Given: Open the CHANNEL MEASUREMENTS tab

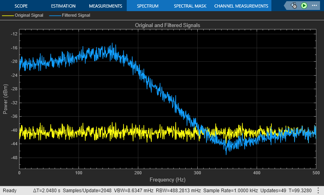Looking at the screenshot, I should click(241, 6).
